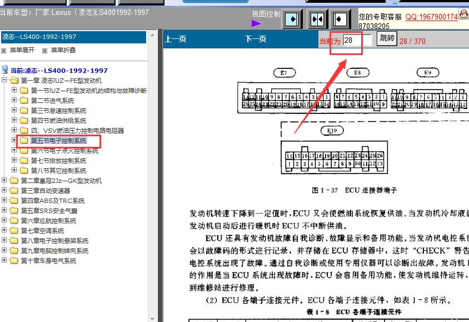Select the 第五节电子控制系统 tree item
Viewport: 469px width, 322px height.
tap(59, 141)
